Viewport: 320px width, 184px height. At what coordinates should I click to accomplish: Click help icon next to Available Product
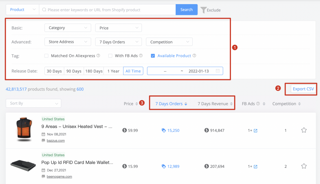tap(194, 56)
